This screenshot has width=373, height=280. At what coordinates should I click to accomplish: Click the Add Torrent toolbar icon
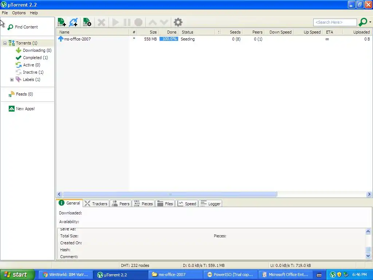[x=62, y=22]
